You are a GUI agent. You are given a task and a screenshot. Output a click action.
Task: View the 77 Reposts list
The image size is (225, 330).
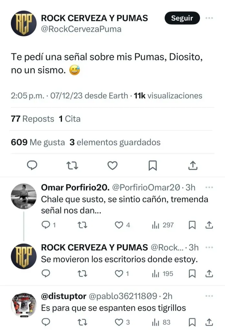coord(32,119)
